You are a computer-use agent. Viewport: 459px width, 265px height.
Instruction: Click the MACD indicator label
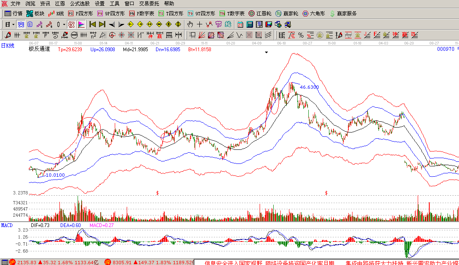click(7, 225)
